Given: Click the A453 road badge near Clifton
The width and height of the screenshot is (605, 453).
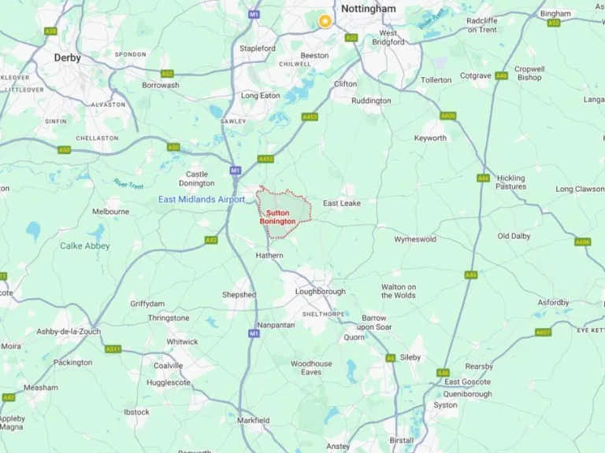Looking at the screenshot, I should tap(310, 116).
